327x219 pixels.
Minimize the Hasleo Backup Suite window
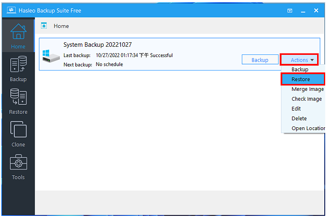pos(303,11)
